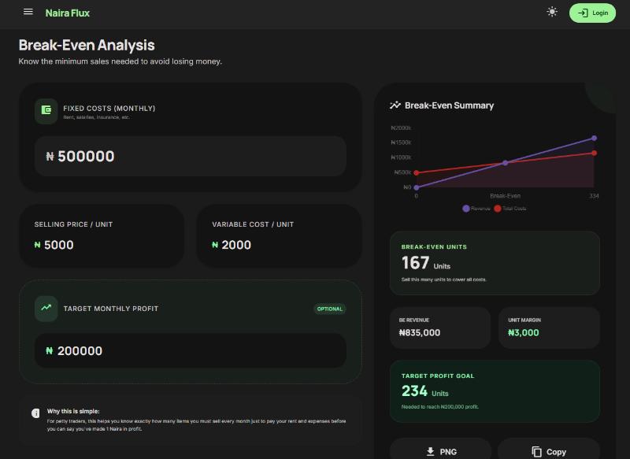Click the OPTIONAL badge
Viewport: 630px width, 459px height.
coord(329,309)
